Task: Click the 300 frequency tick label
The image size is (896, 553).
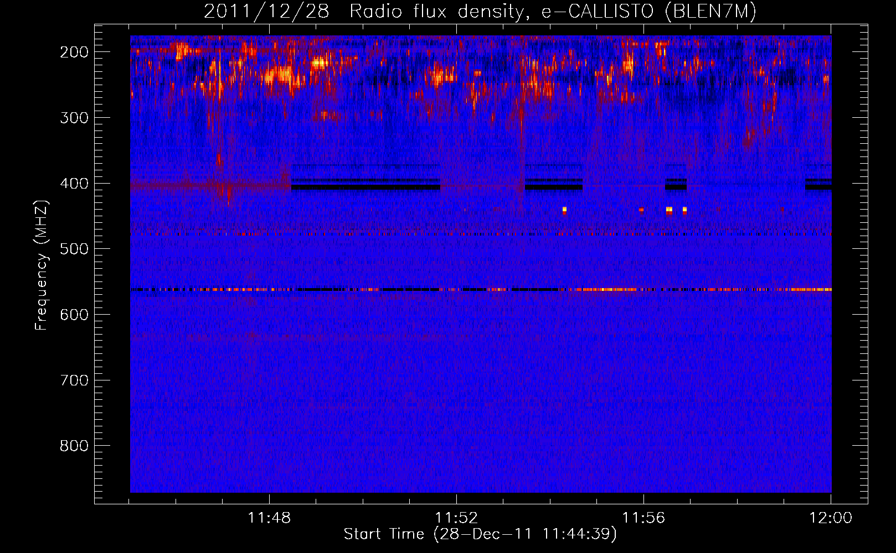Action: [74, 118]
